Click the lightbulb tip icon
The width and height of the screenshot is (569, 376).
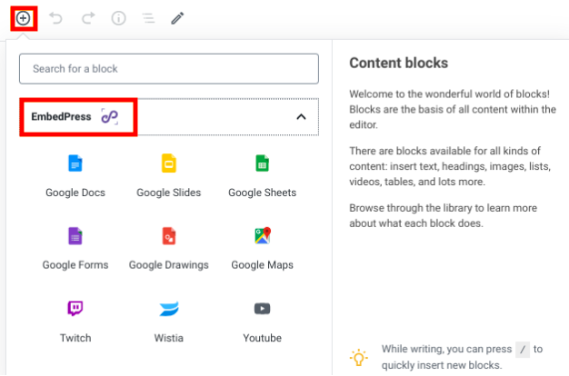point(358,358)
